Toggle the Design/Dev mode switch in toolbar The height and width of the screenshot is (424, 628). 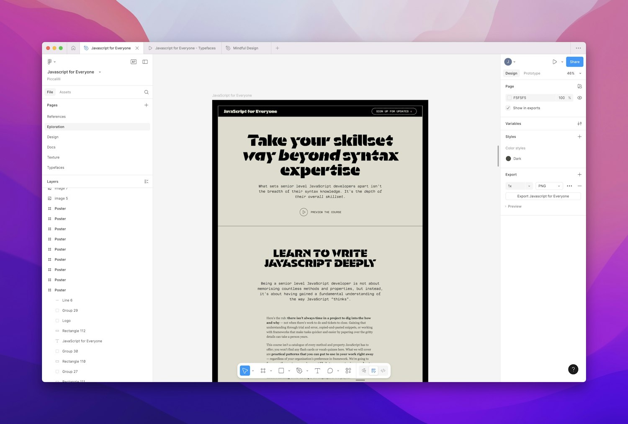coord(373,371)
